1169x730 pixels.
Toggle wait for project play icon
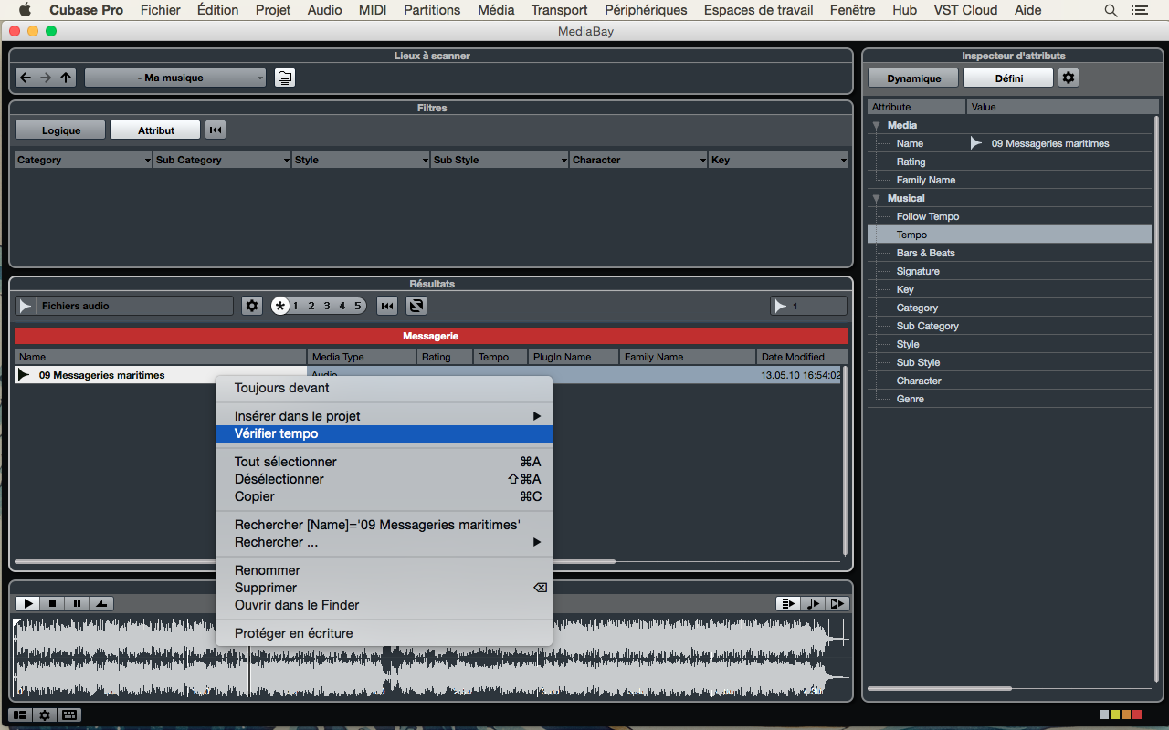pos(837,603)
